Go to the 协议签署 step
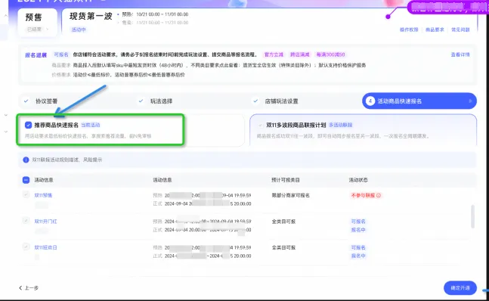The height and width of the screenshot is (301, 489). point(46,101)
